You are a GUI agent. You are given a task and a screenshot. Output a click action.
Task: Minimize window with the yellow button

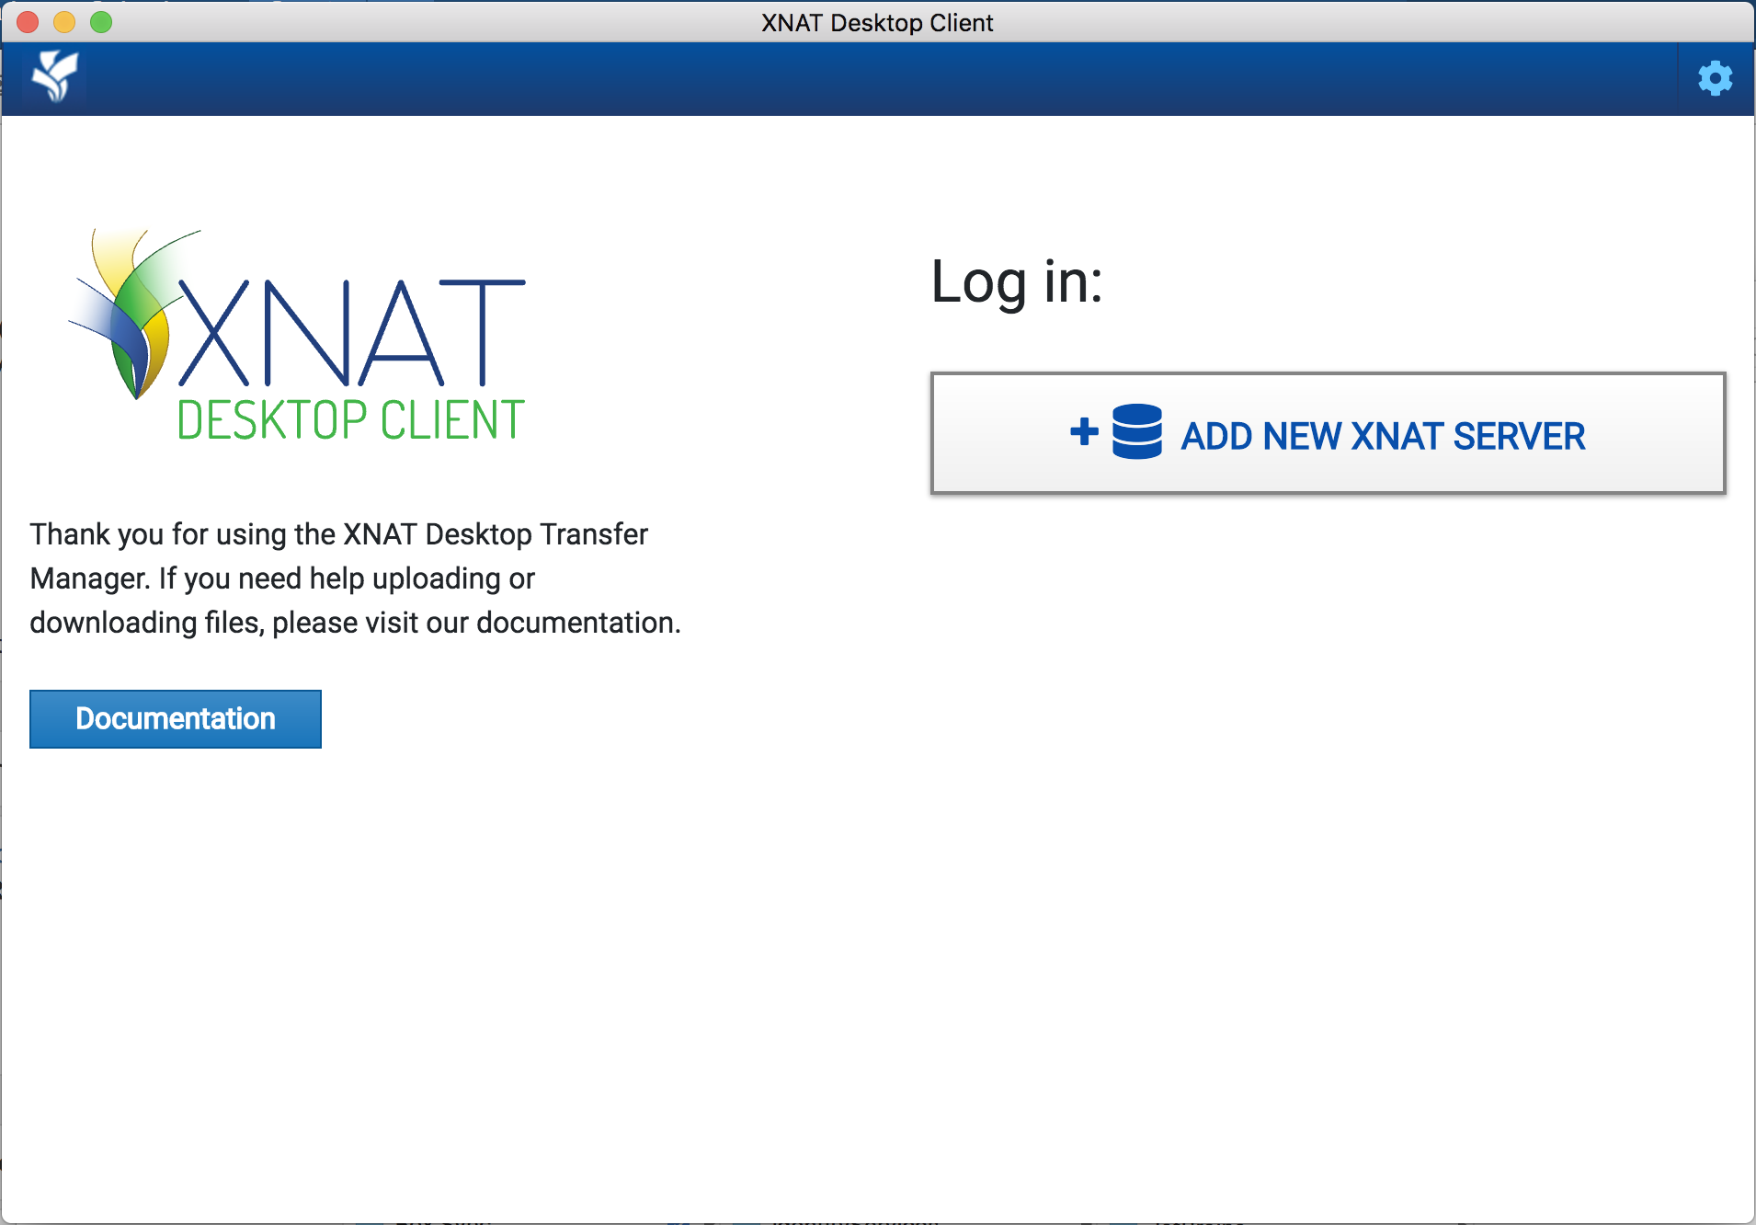[x=64, y=22]
